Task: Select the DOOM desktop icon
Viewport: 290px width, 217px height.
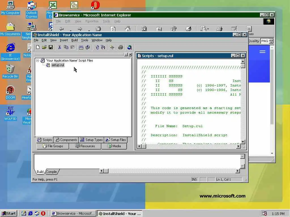Action: pyautogui.click(x=10, y=92)
